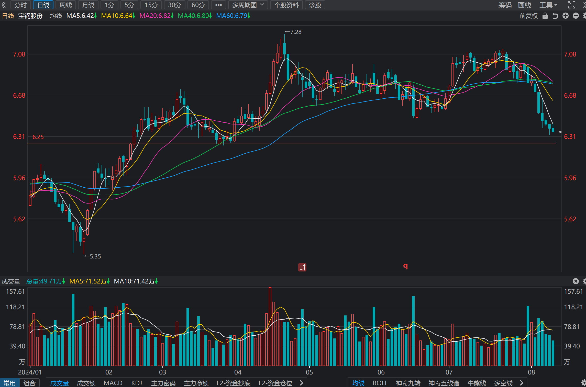Zoom out chart with minus icon

(x=576, y=16)
